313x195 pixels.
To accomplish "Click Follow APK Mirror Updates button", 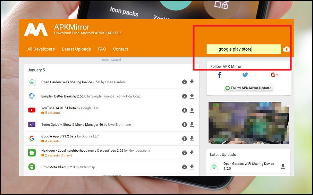I will coord(248,88).
